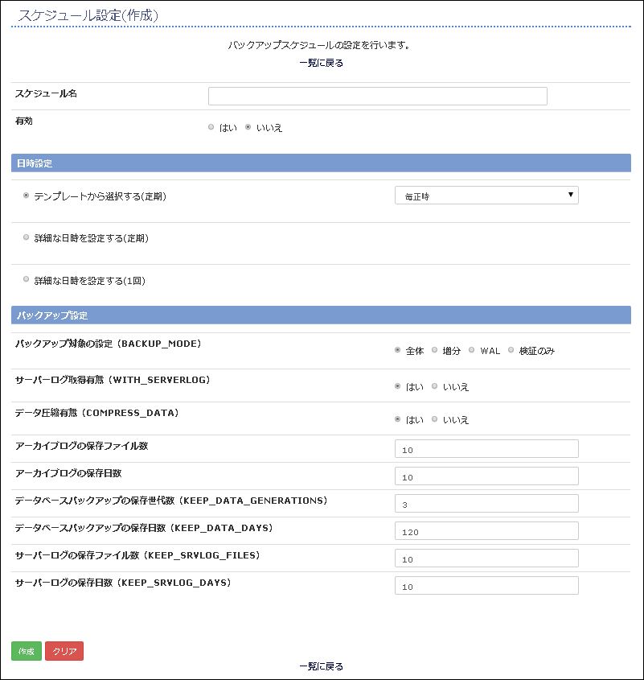Click the COMPRESS_DATA setting label
This screenshot has height=680, width=644.
click(96, 413)
